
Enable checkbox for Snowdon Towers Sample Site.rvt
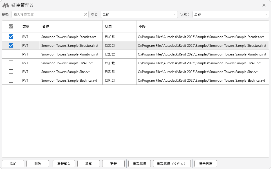11,72
